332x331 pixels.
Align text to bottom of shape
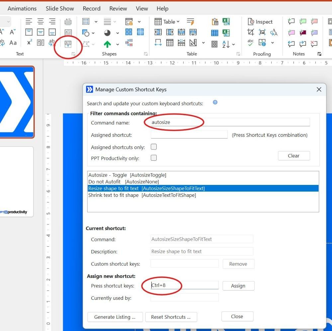[52, 32]
